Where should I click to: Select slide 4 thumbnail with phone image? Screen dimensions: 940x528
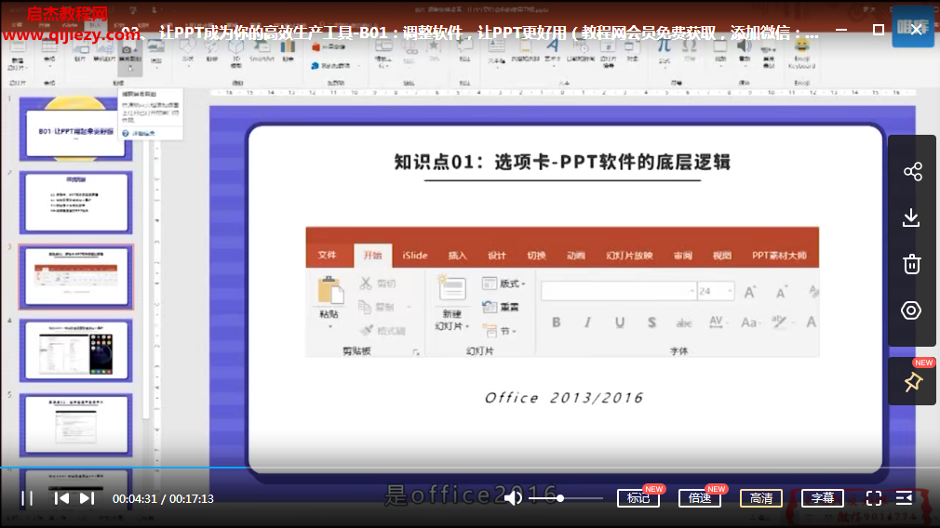click(x=75, y=350)
